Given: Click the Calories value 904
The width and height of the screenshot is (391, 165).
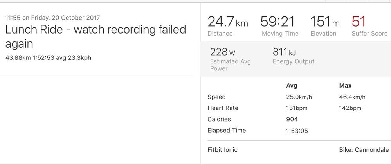Looking at the screenshot, I should (x=292, y=119).
